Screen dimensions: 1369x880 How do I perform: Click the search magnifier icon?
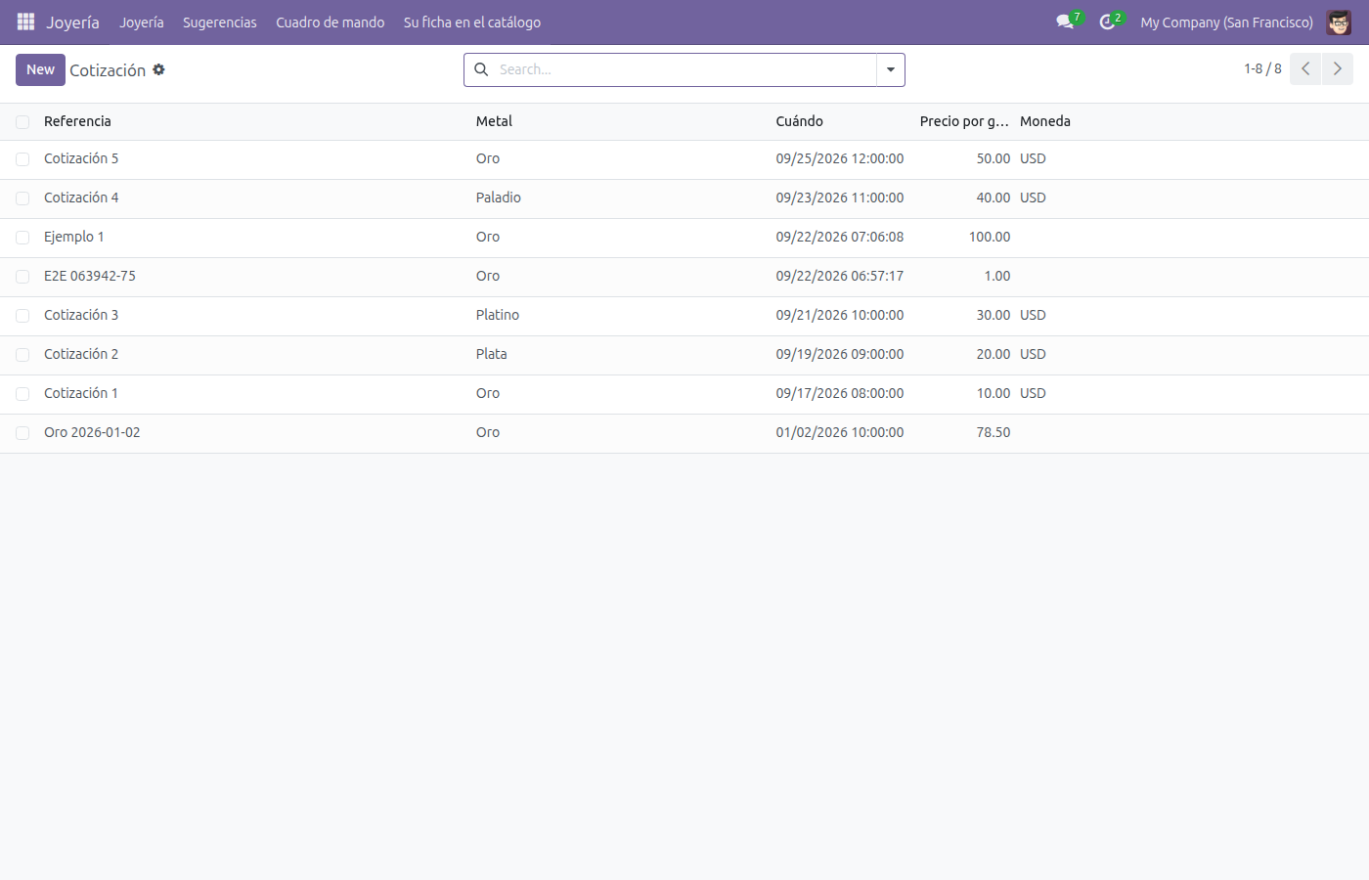tap(481, 69)
